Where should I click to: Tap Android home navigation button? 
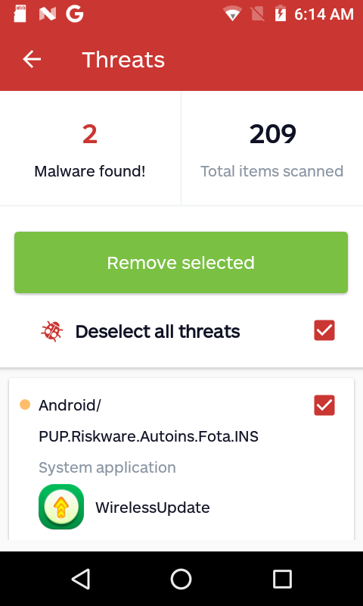coord(181,579)
